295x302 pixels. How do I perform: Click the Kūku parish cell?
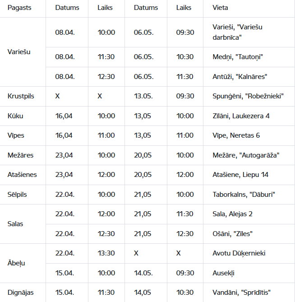click(15, 116)
